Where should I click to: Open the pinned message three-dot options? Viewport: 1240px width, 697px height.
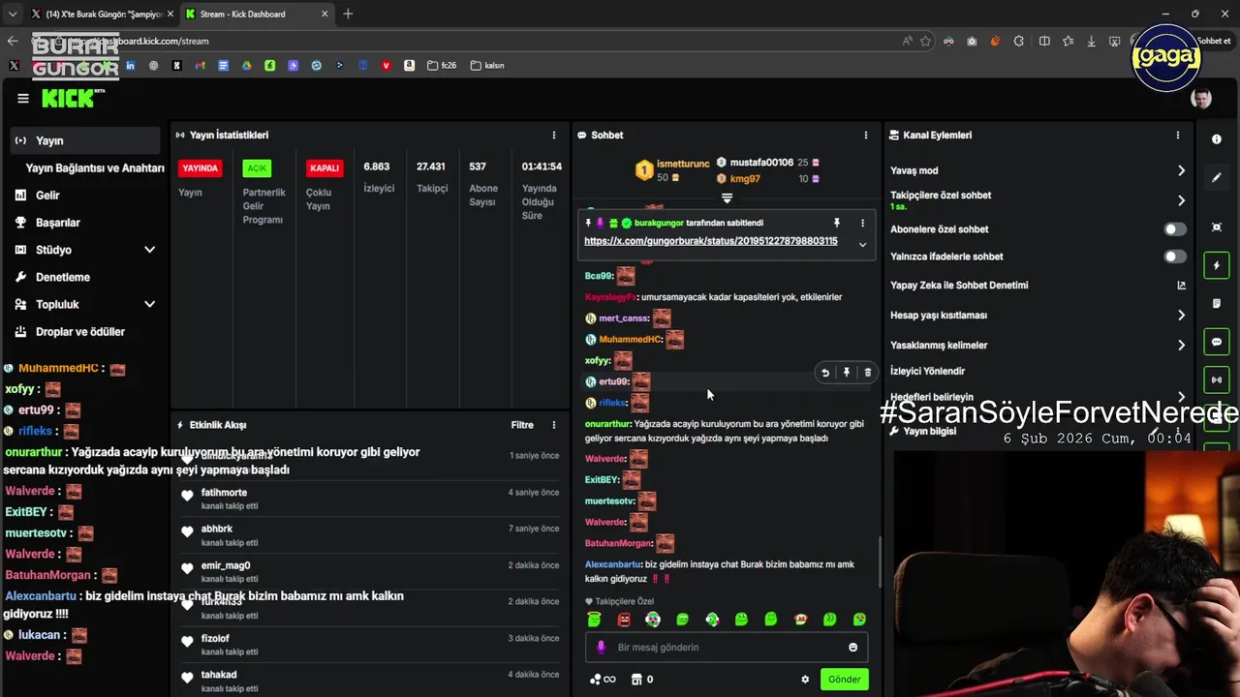(862, 224)
